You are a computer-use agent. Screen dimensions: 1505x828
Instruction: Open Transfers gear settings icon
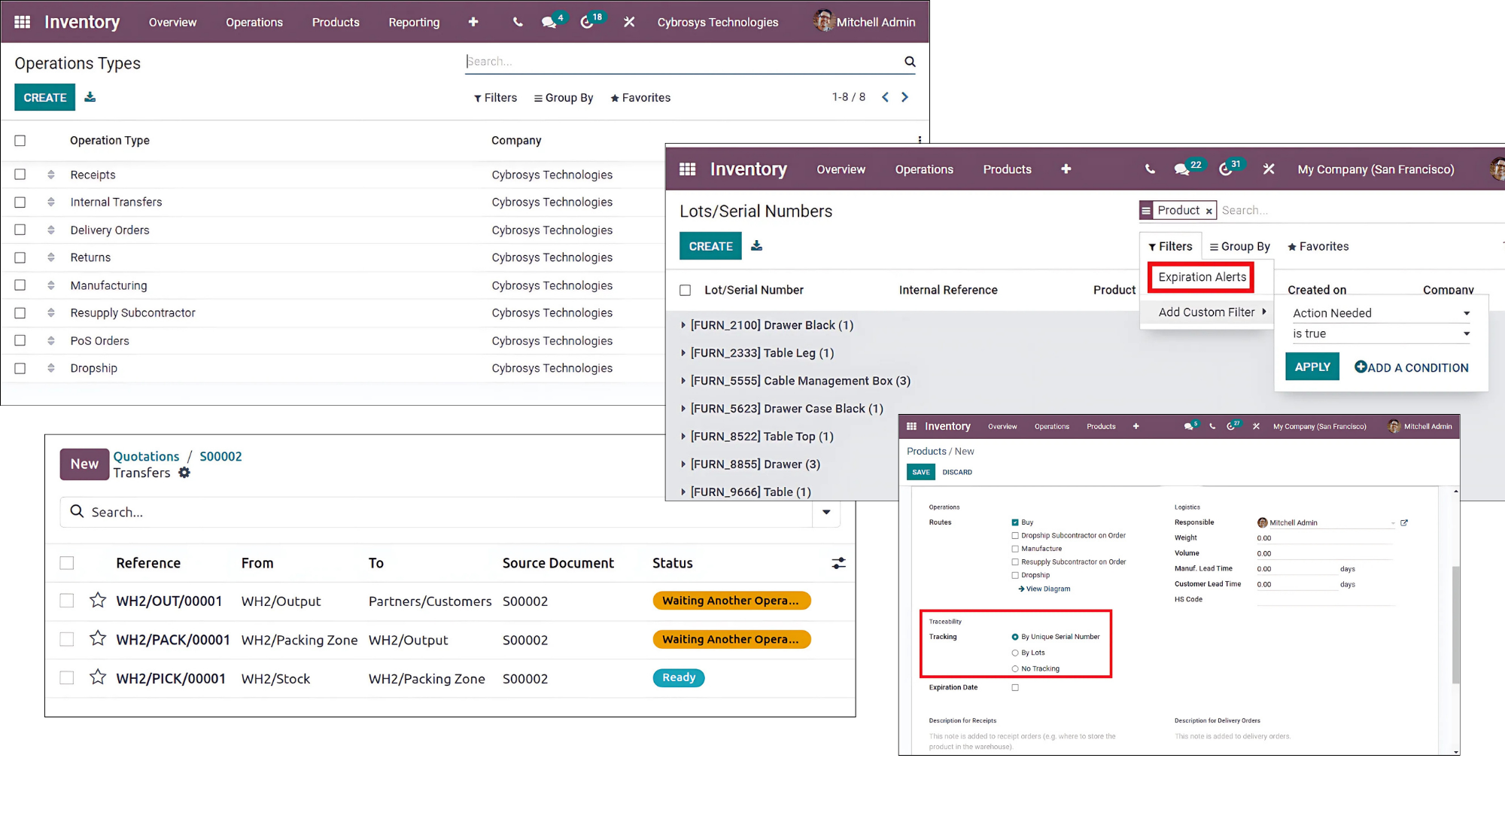[184, 473]
